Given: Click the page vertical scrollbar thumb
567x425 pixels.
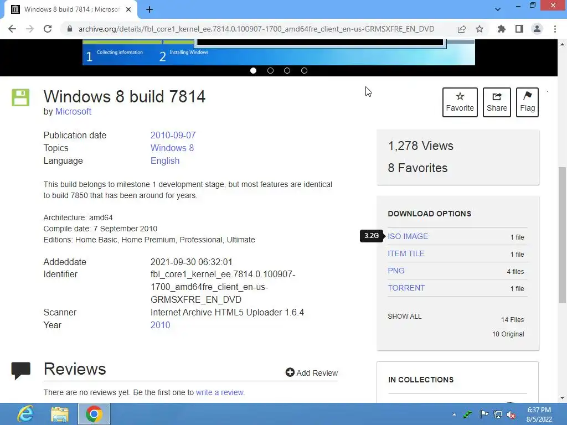Looking at the screenshot, I should click(562, 235).
